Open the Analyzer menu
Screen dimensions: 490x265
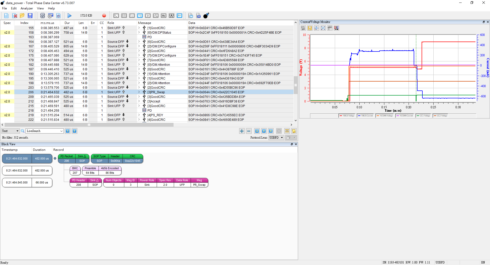pos(27,8)
